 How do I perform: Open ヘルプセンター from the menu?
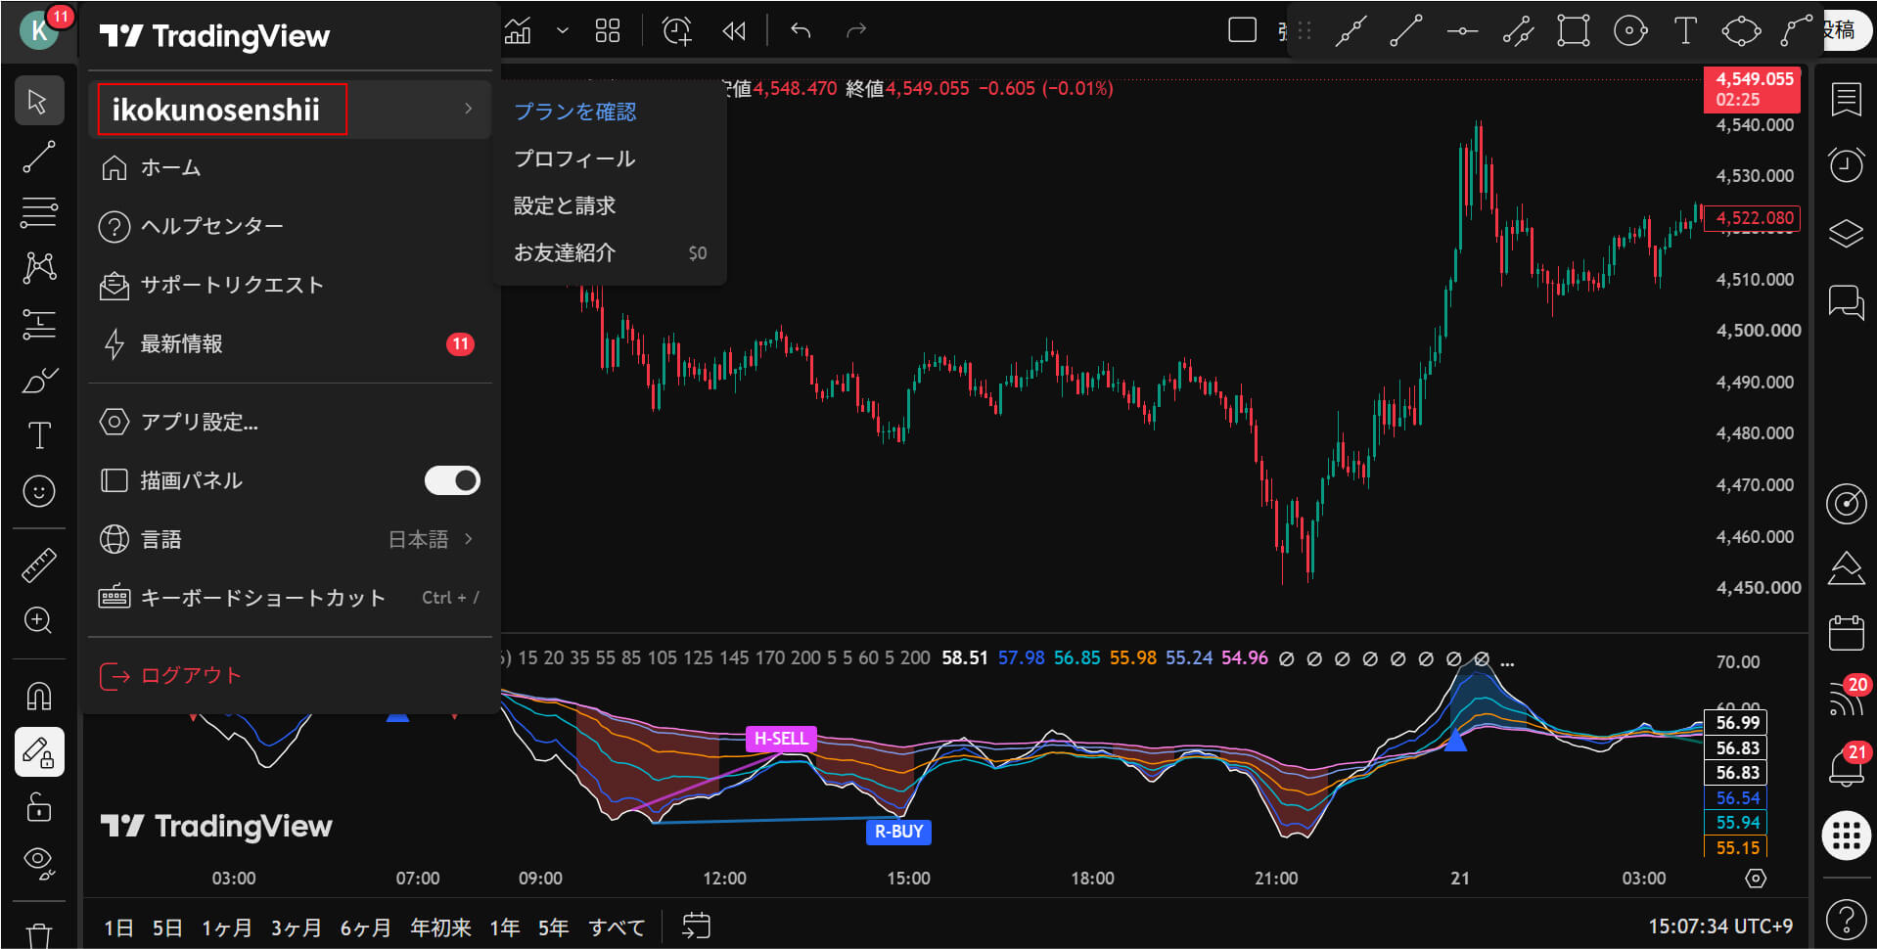290,227
